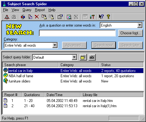Click the move query to folder icon
This screenshot has width=146, height=122.
(x=44, y=17)
